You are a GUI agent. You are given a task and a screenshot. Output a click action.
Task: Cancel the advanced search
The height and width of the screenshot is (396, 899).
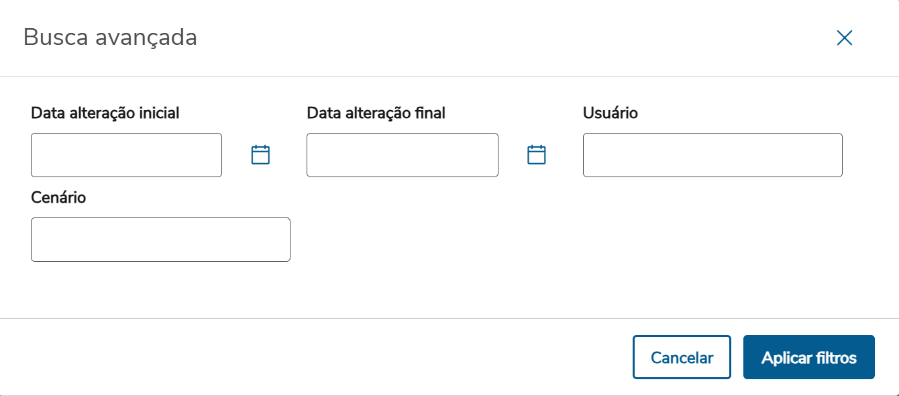coord(682,357)
